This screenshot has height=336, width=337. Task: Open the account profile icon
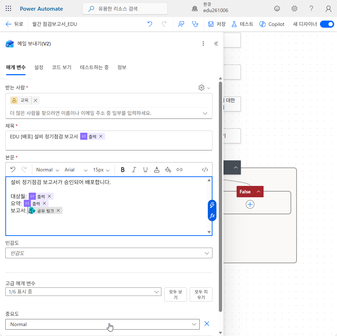tap(328, 9)
